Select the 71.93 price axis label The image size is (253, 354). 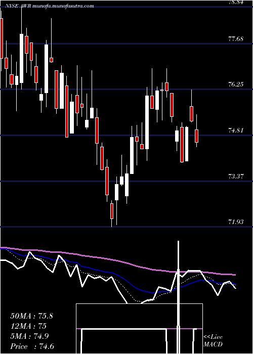tap(236, 222)
